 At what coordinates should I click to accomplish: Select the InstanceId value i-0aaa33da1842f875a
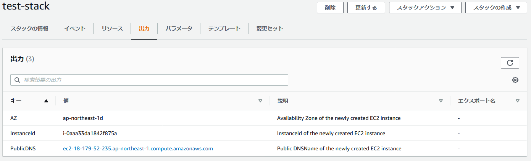90,133
